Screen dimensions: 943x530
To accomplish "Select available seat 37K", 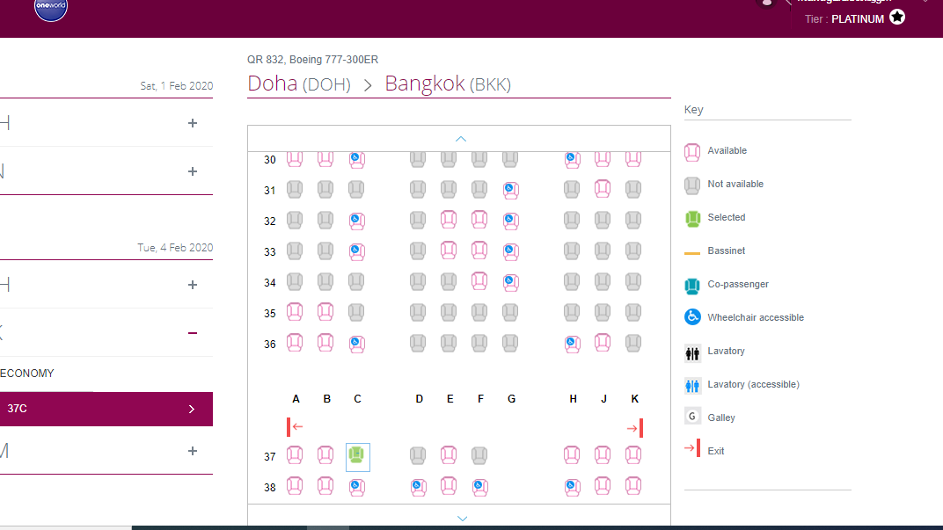I will [x=633, y=455].
